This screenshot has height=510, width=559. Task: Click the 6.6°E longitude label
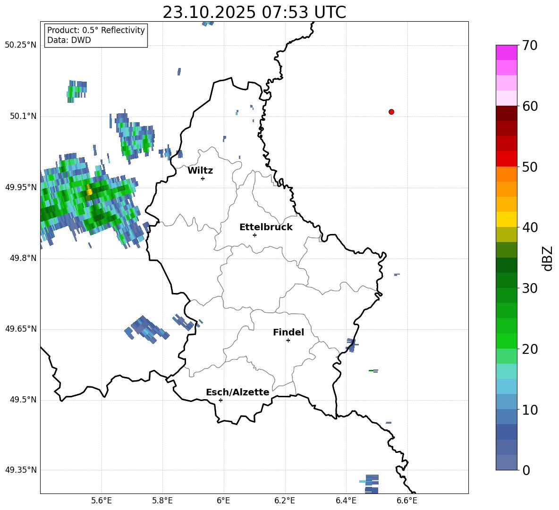(x=407, y=501)
